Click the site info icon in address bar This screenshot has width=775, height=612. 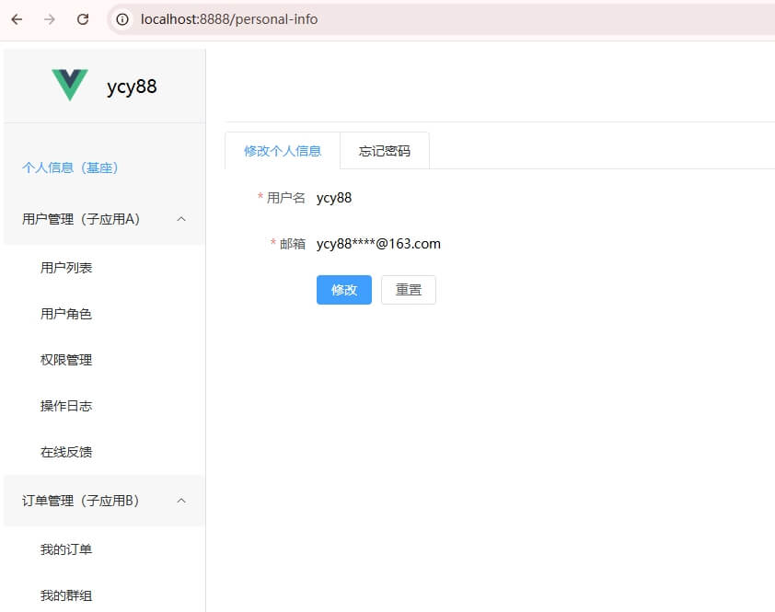(122, 19)
